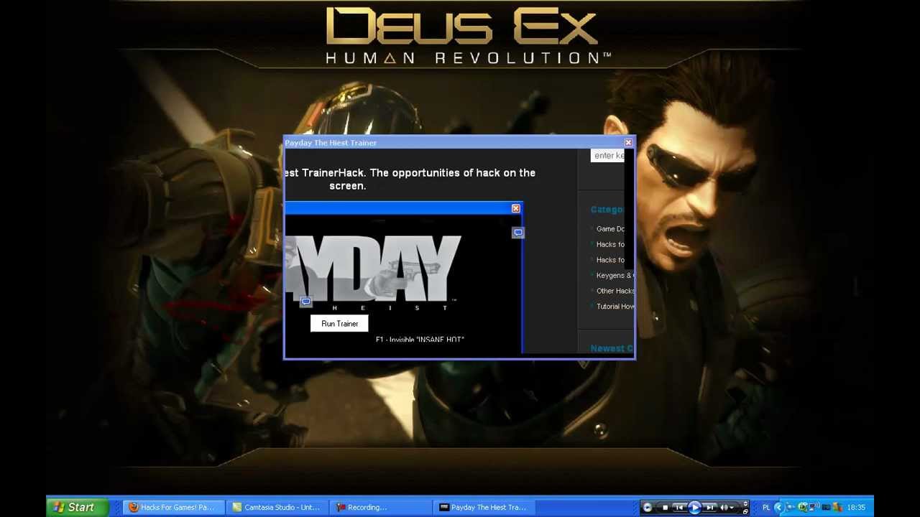Open the 'Other Hacks' category link
The height and width of the screenshot is (517, 920).
(615, 291)
